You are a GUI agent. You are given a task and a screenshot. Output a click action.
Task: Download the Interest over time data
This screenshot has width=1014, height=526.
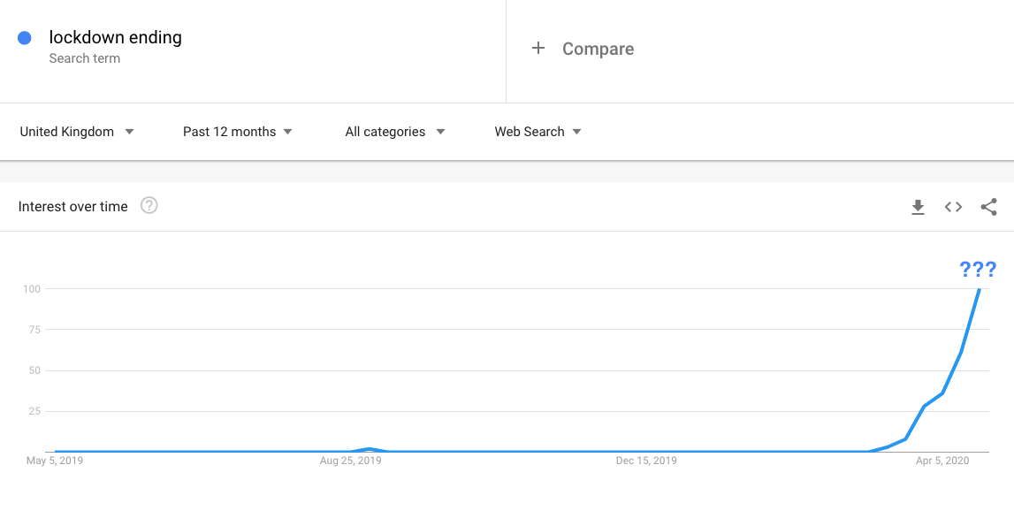point(918,207)
